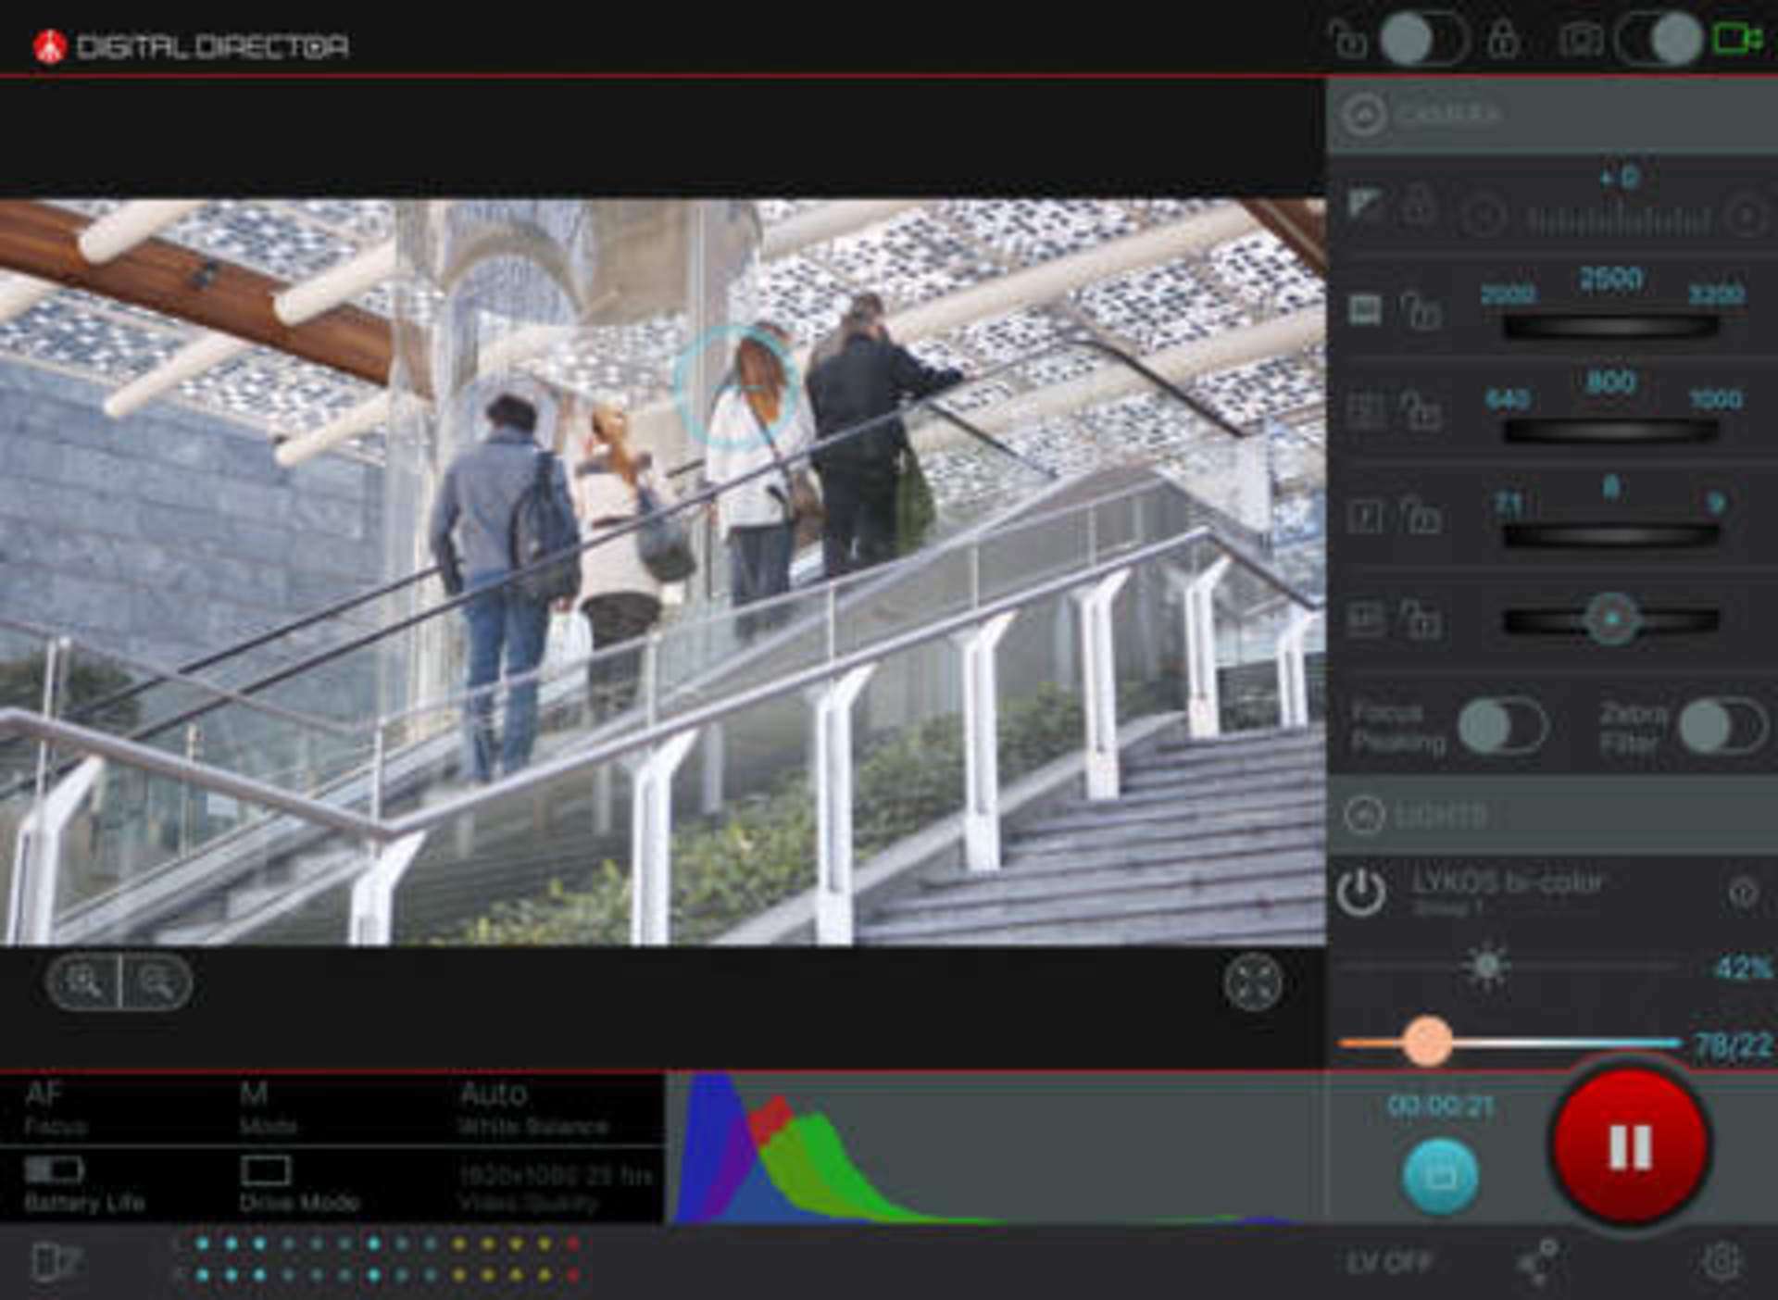Toggle the lock switch in top bar
This screenshot has width=1778, height=1300.
[x=1424, y=40]
